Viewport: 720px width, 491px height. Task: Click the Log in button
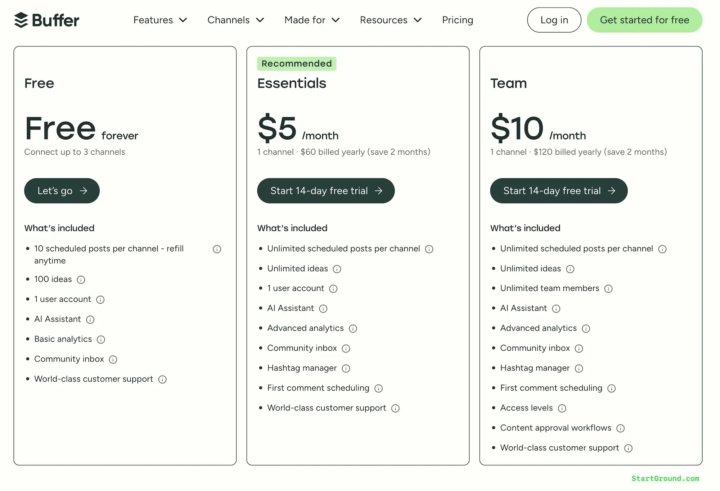click(554, 20)
